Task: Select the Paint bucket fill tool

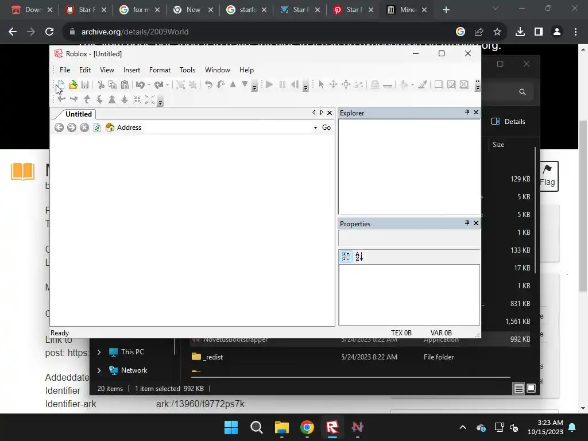Action: tap(404, 85)
